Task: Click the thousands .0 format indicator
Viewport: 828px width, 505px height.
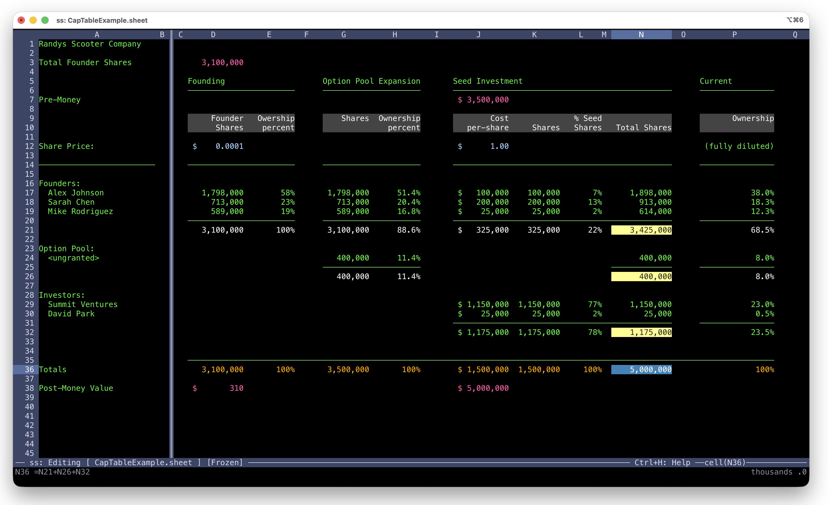Action: point(778,472)
